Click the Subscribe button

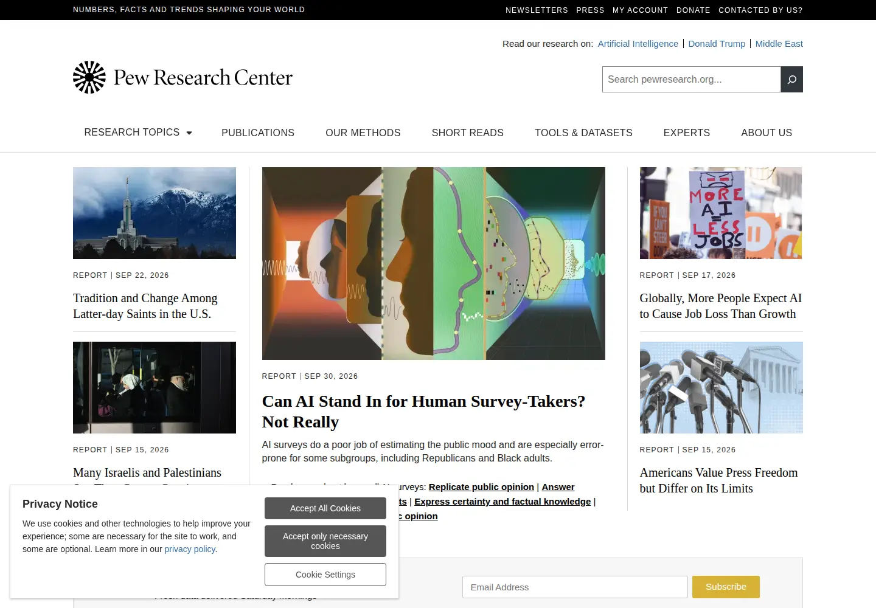pos(726,587)
